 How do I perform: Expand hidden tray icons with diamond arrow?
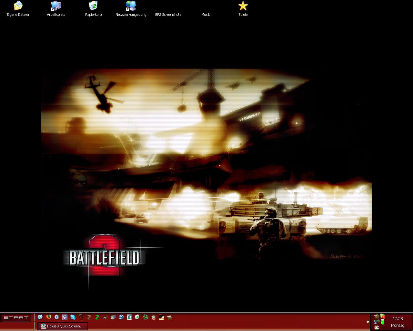tap(368, 322)
